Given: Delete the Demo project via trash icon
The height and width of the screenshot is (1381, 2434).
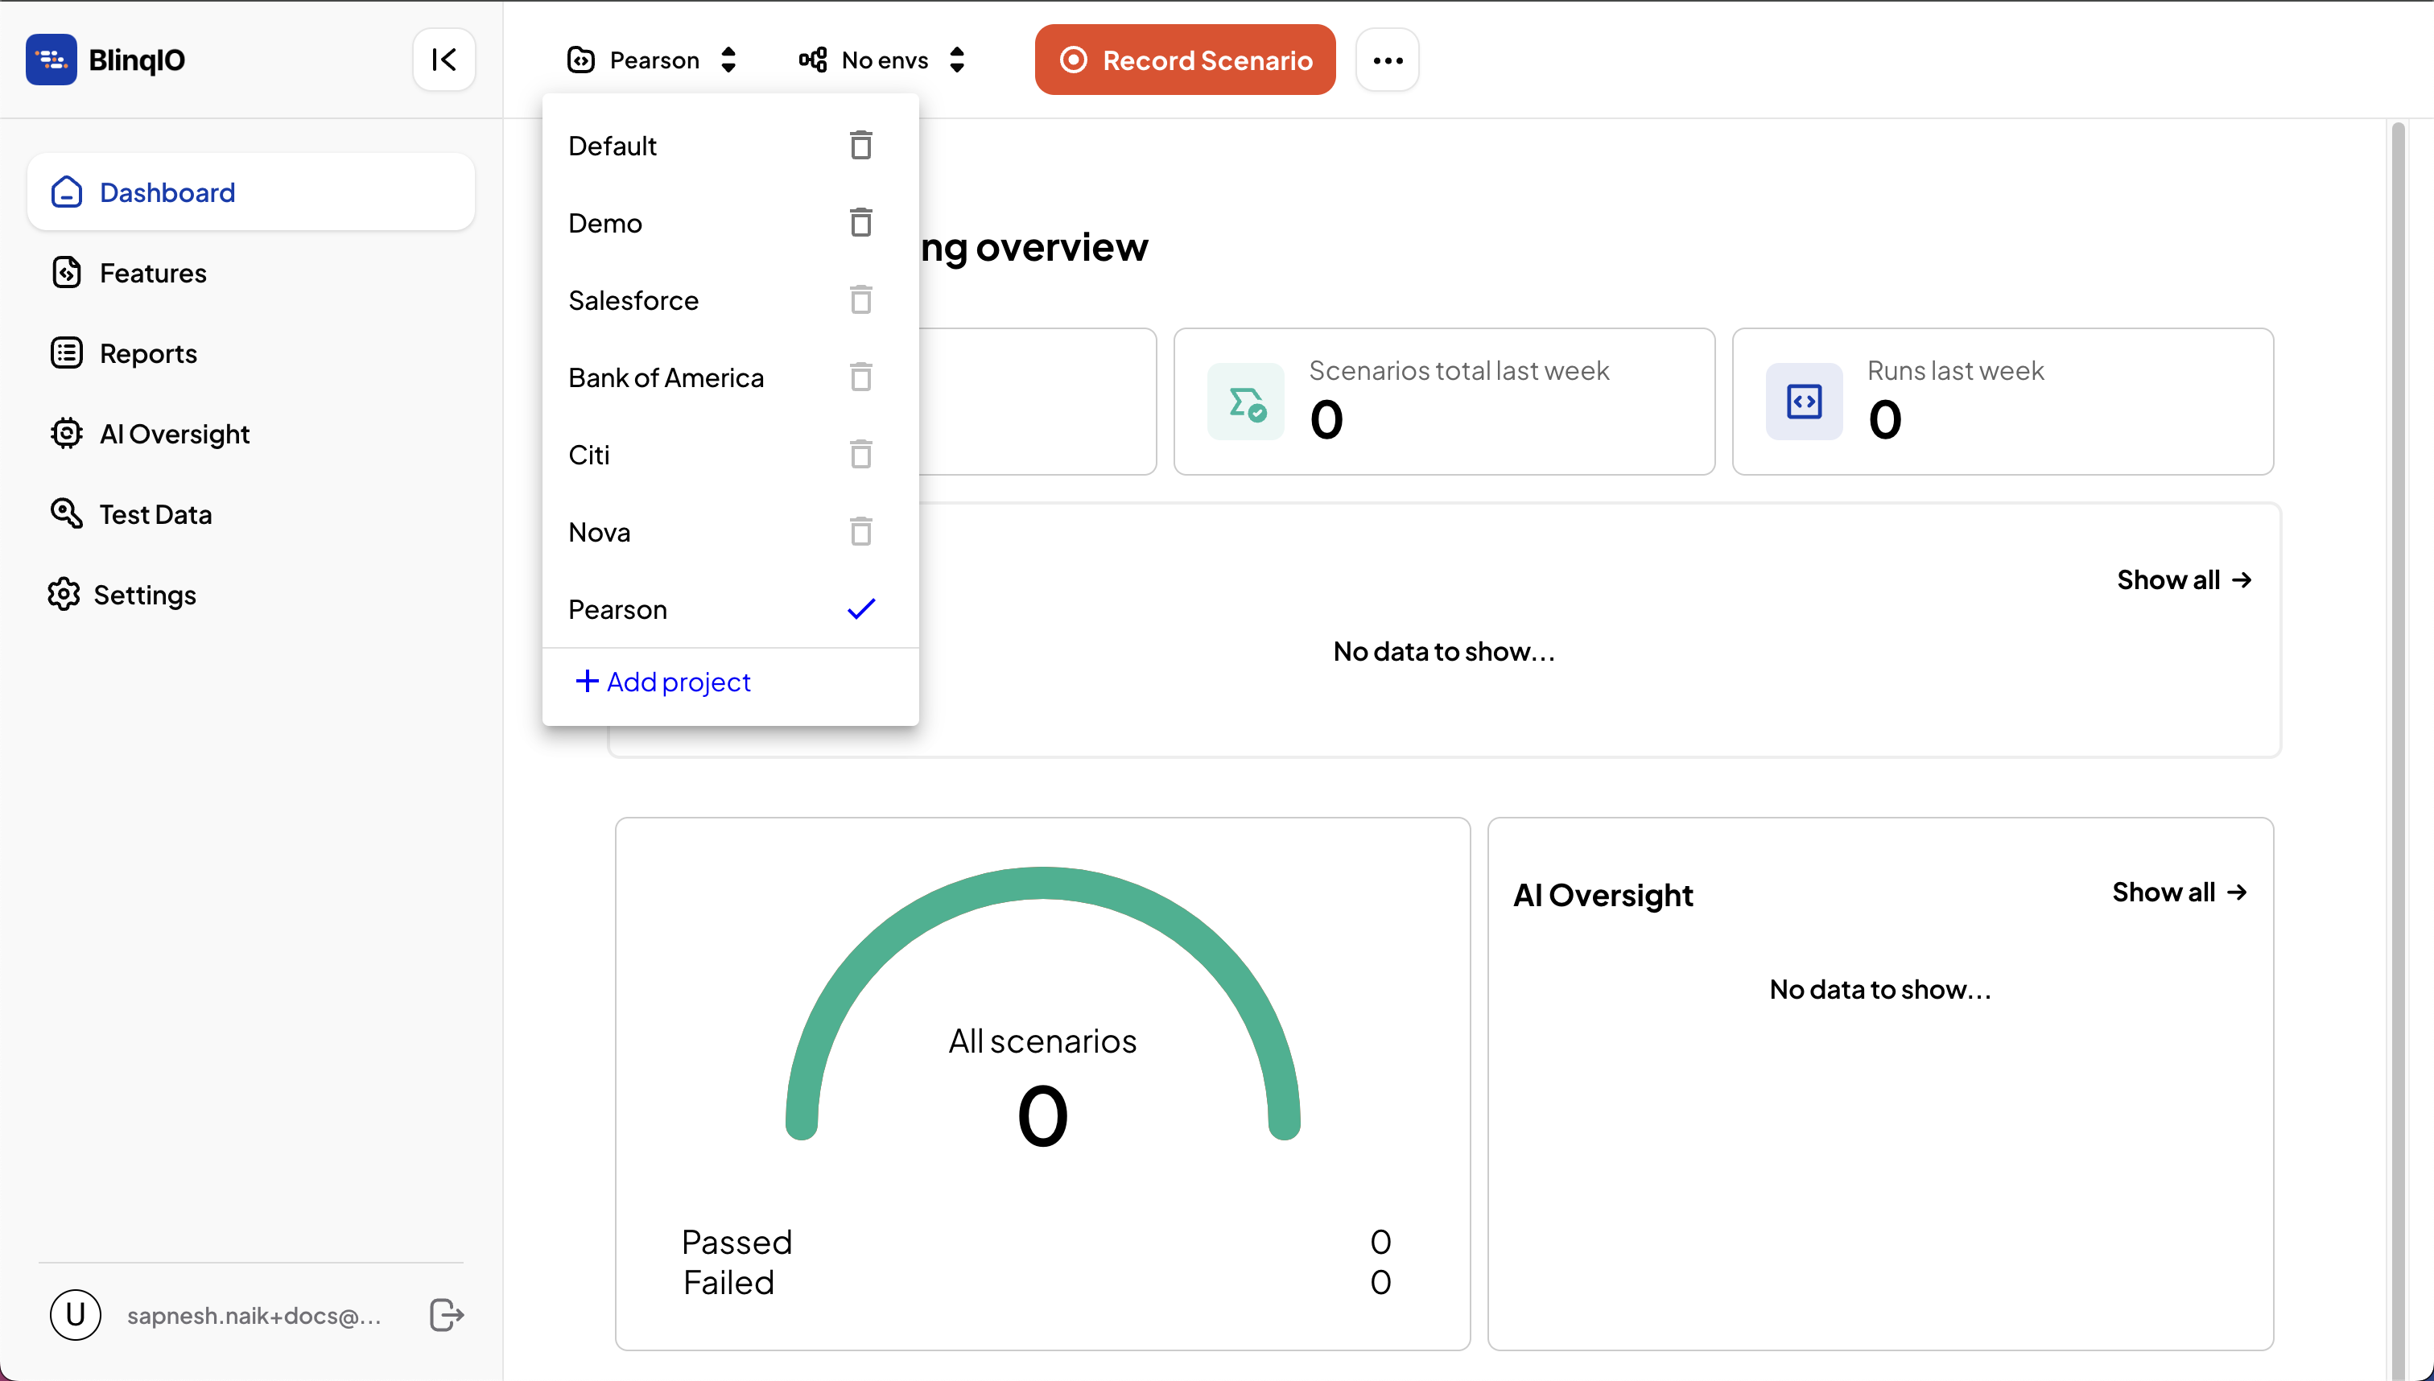Looking at the screenshot, I should point(861,222).
